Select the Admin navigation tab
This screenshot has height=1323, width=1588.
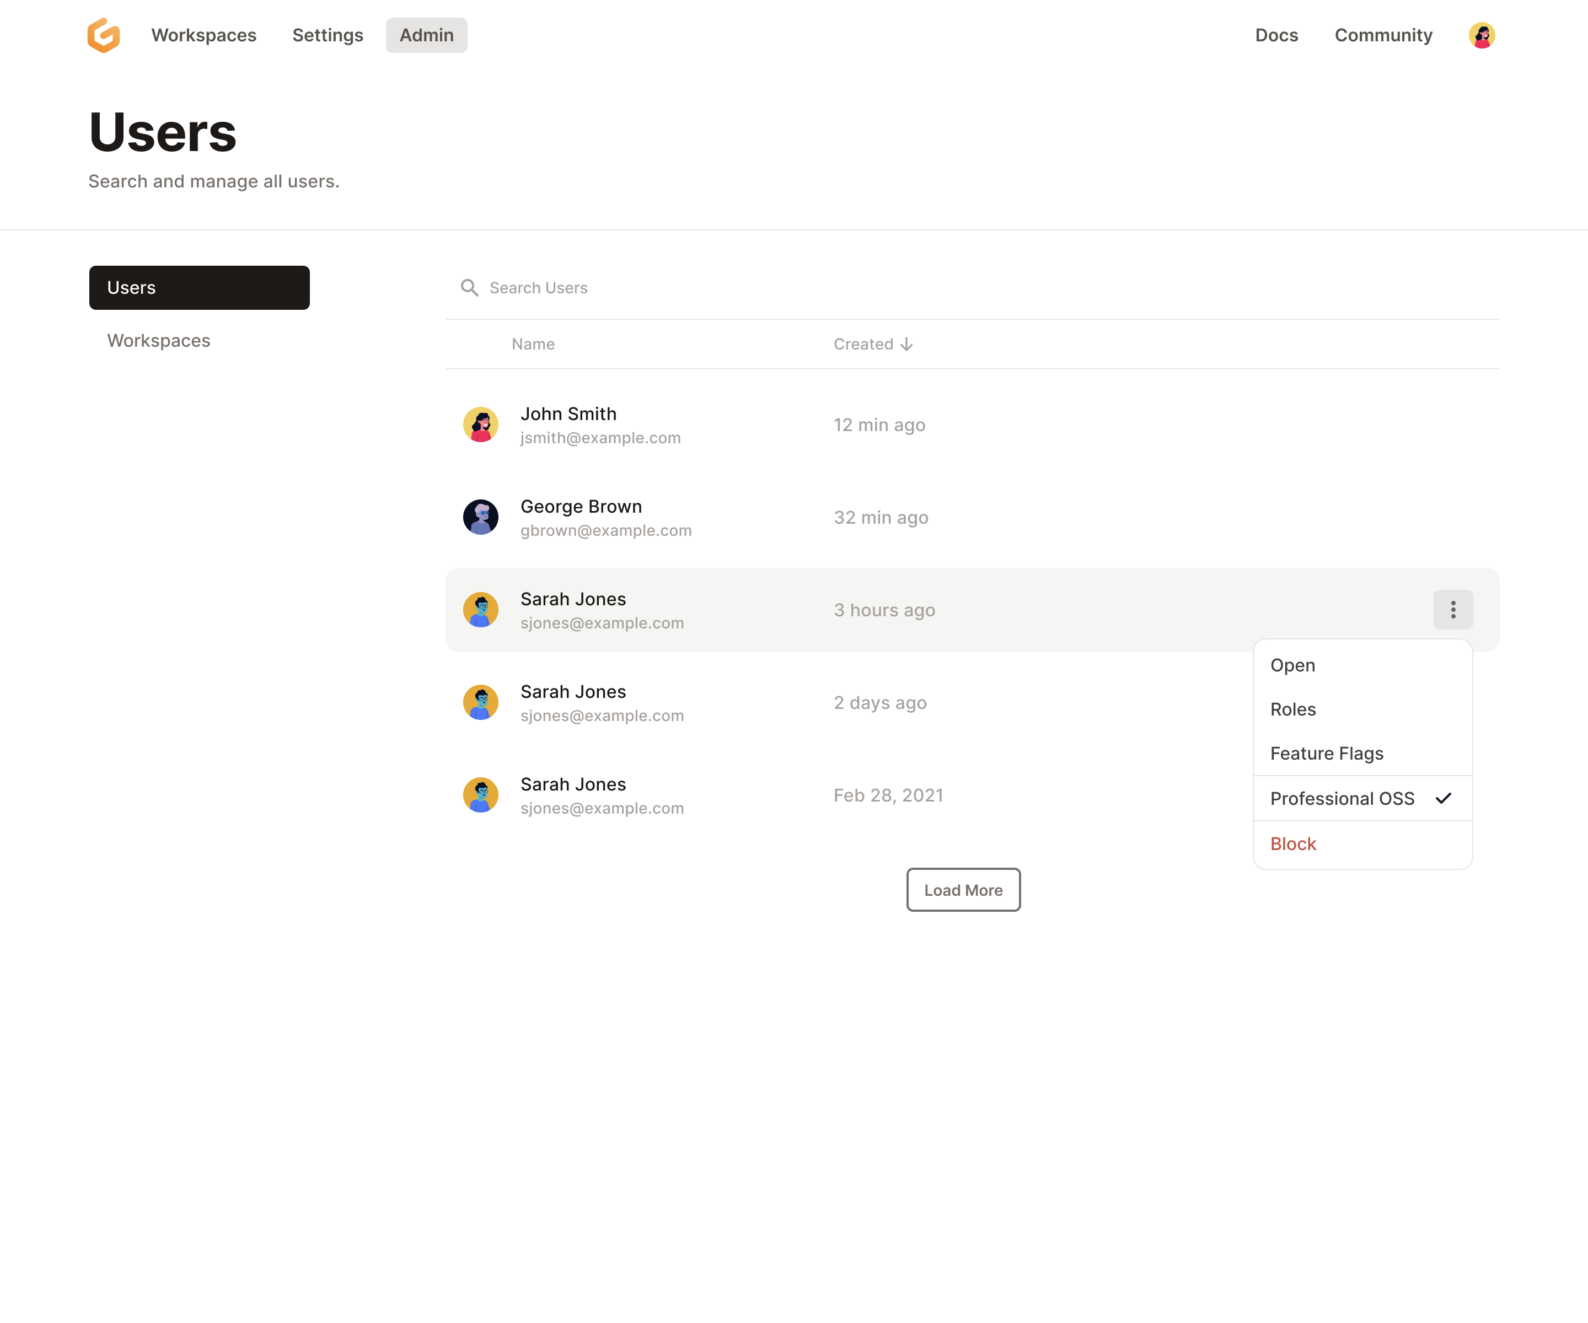click(x=426, y=35)
